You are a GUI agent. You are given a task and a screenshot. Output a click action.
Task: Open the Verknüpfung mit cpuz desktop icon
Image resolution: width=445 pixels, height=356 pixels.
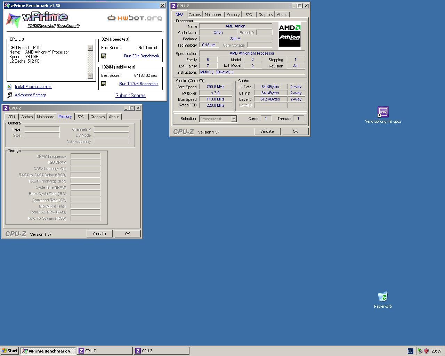[x=383, y=112]
